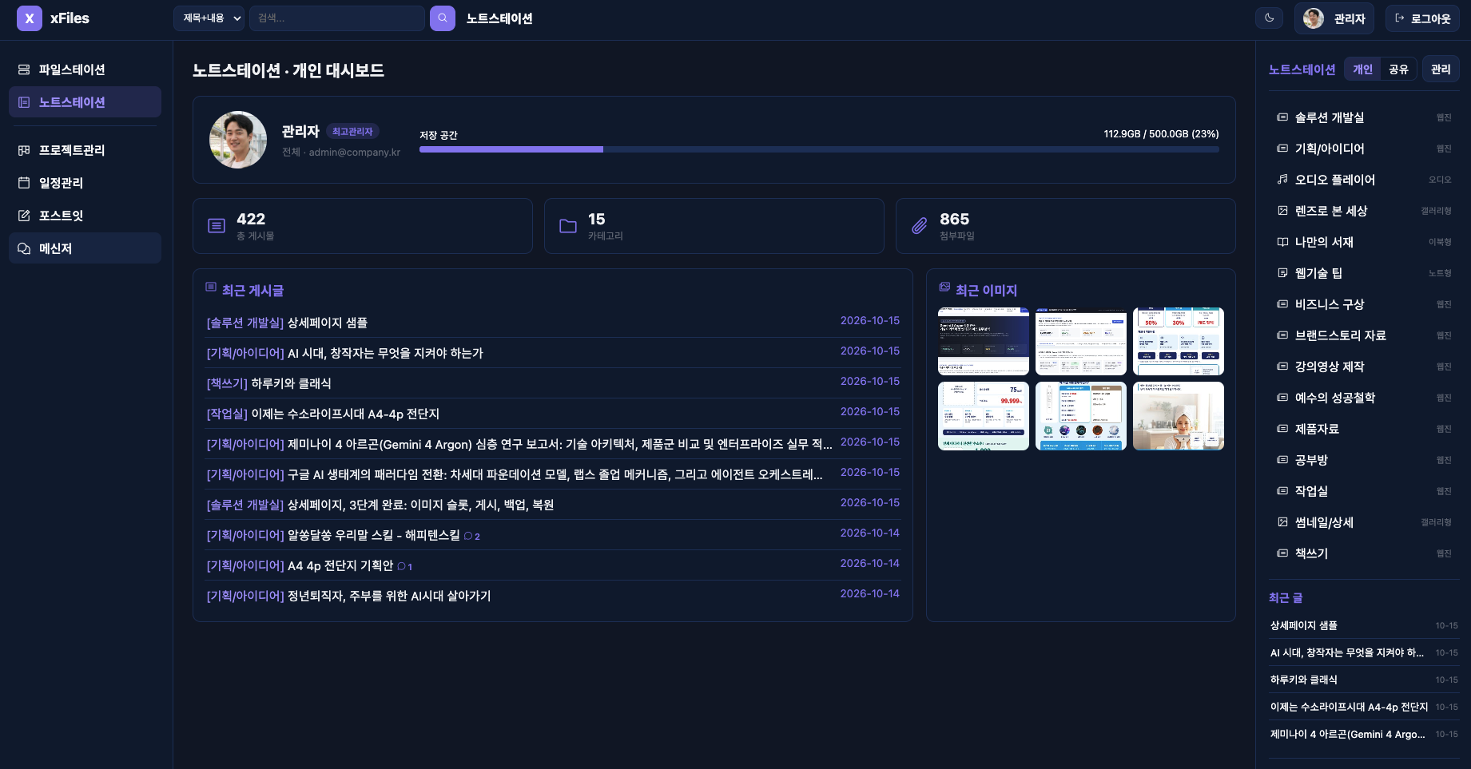Open the 비즈니스 구상 category
The width and height of the screenshot is (1471, 769).
point(1364,304)
